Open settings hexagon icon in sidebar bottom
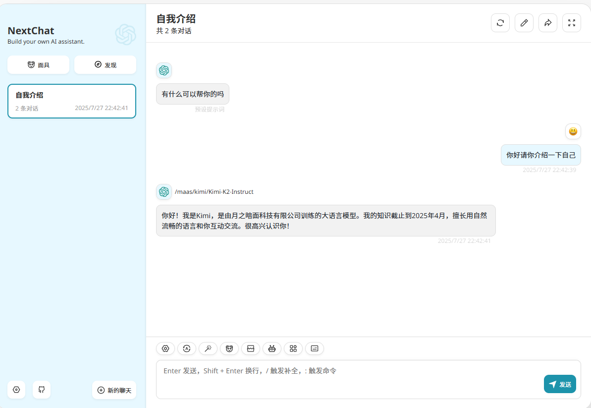 click(16, 390)
